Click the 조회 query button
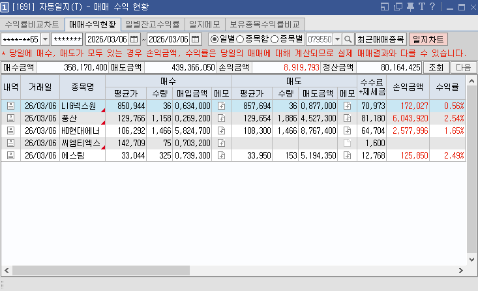 [x=436, y=67]
